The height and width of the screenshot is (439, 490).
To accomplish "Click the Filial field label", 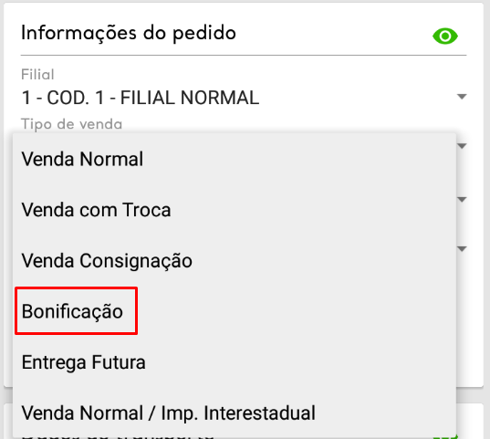I will tap(37, 75).
